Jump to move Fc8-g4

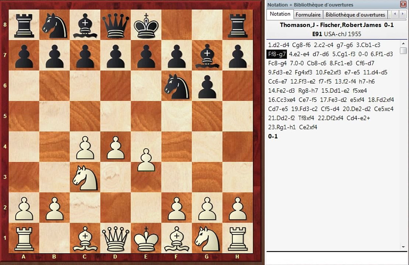tap(277, 63)
